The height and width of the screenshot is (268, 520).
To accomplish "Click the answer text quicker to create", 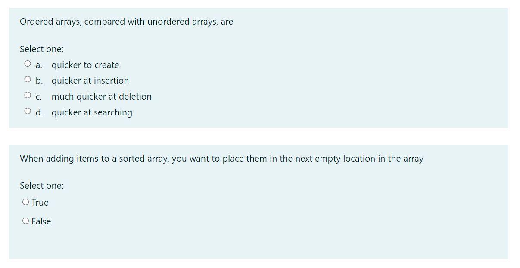I will click(85, 65).
